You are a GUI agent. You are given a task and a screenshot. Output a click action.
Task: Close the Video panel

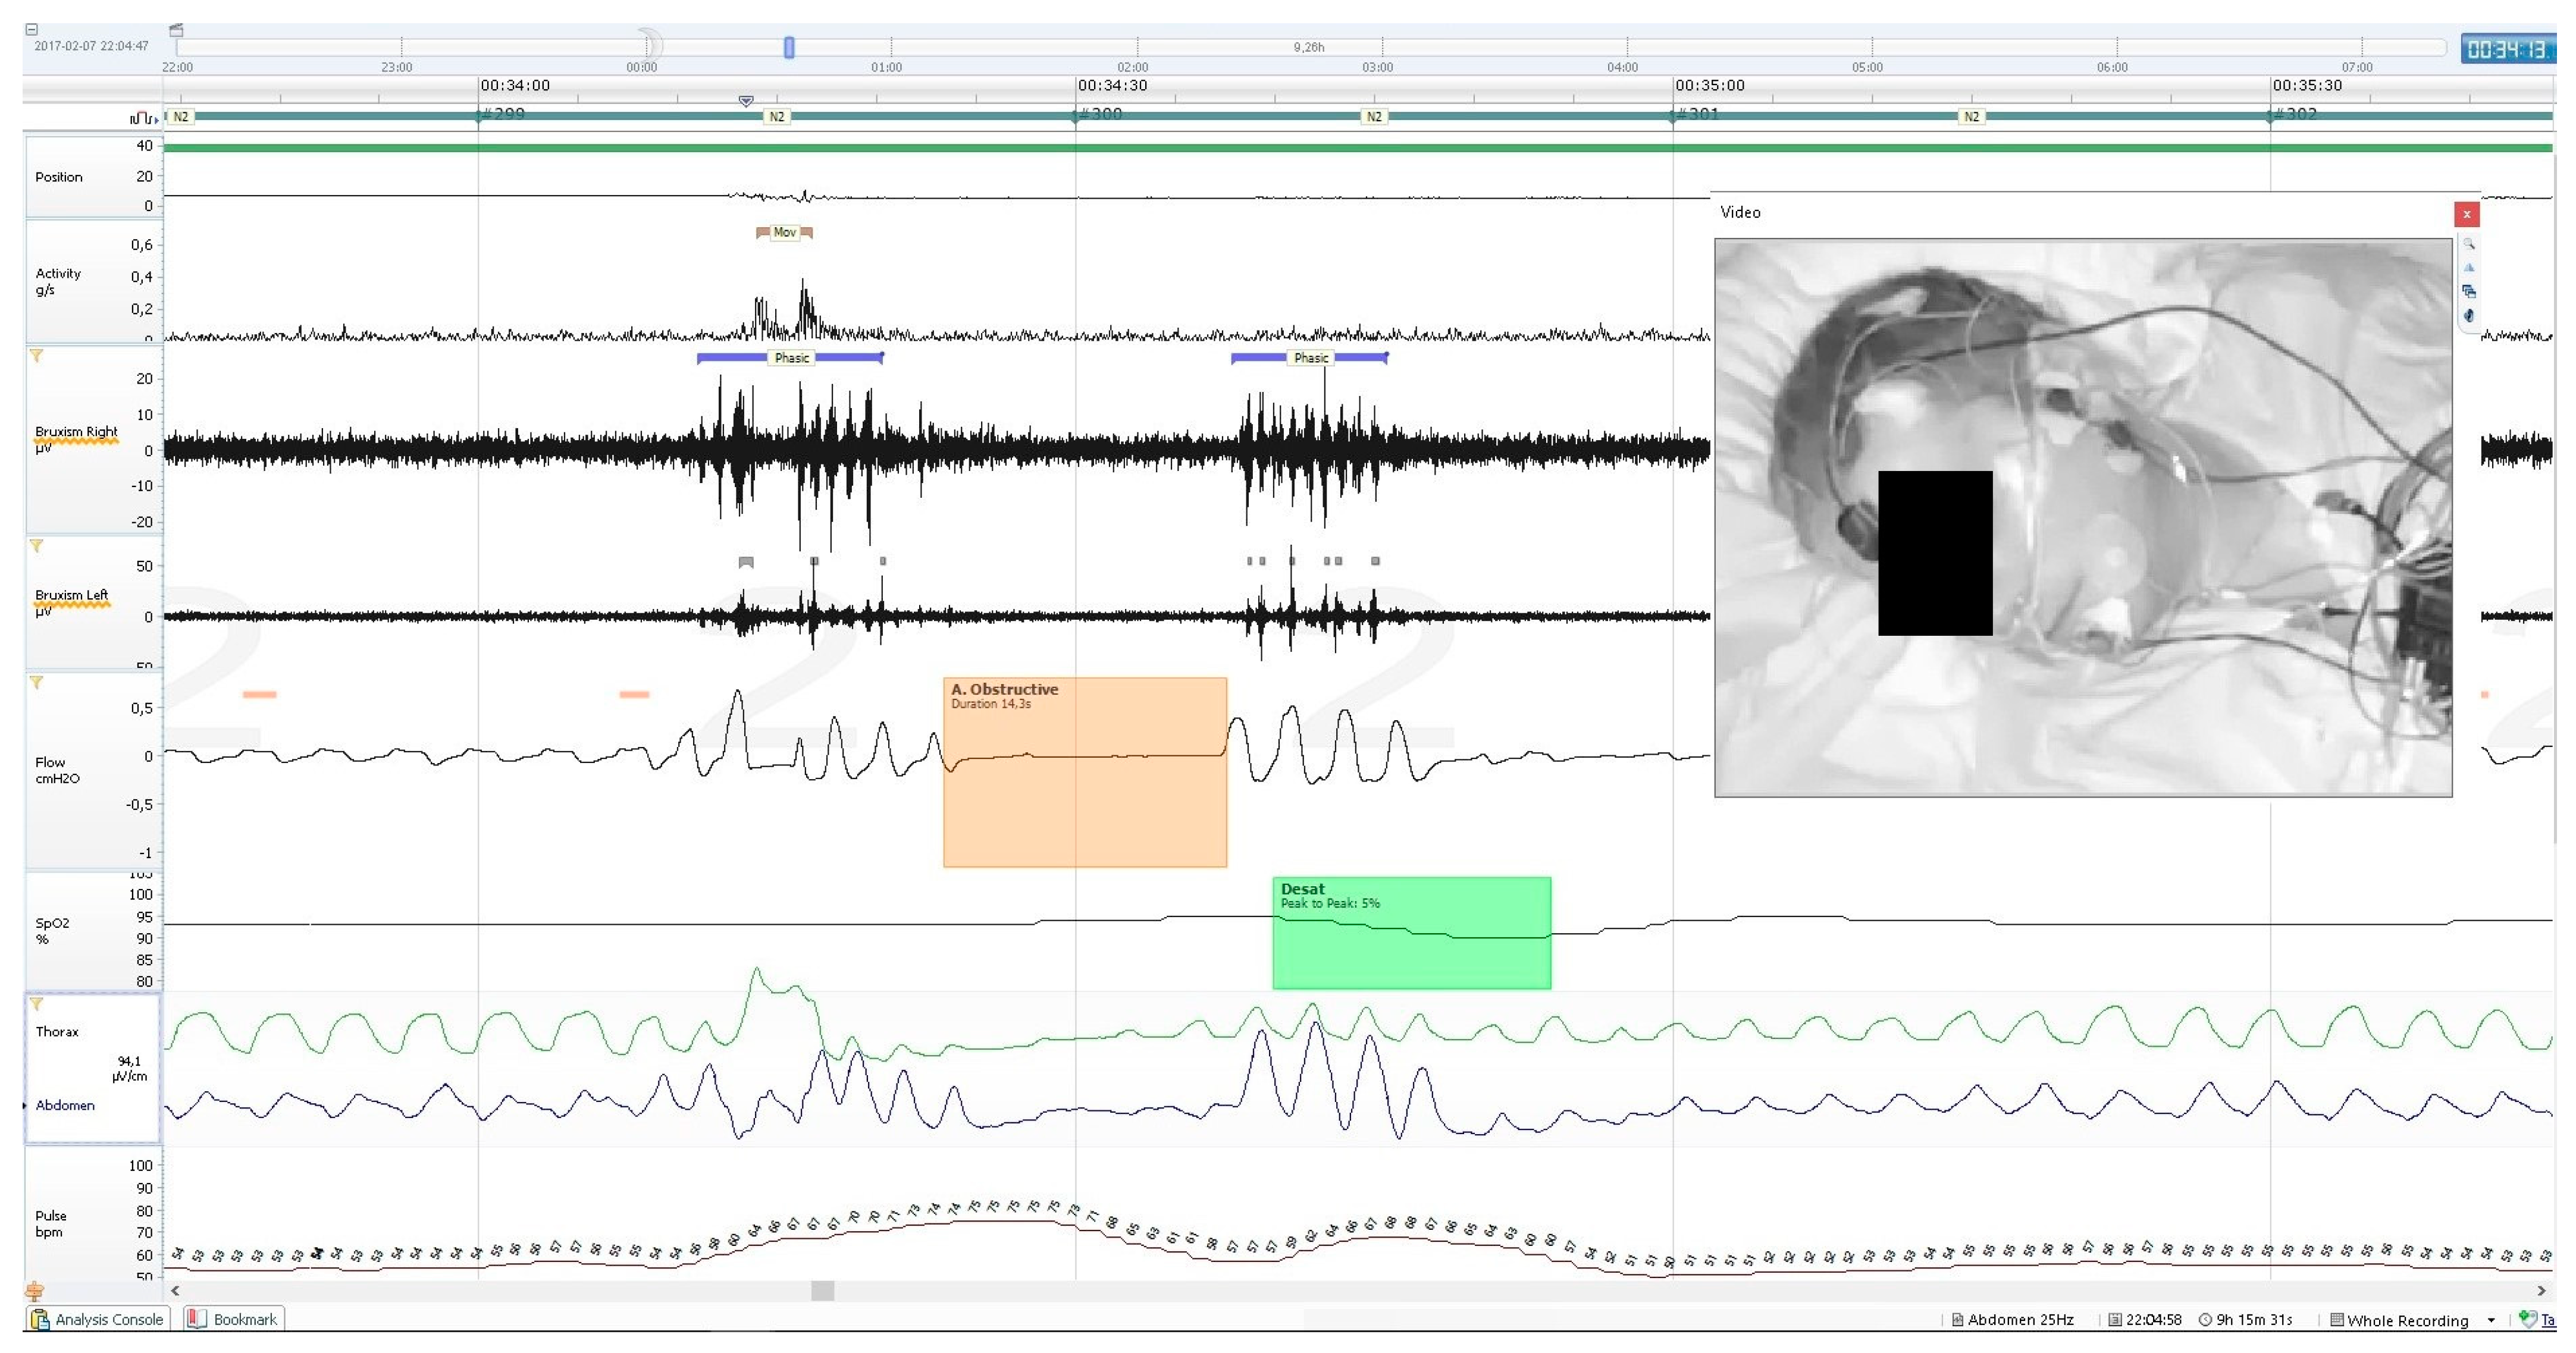(2466, 214)
